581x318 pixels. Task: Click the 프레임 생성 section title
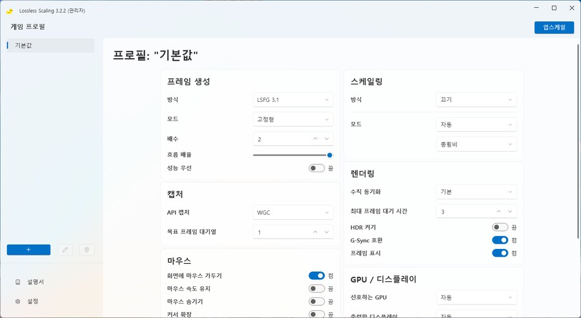pos(189,81)
